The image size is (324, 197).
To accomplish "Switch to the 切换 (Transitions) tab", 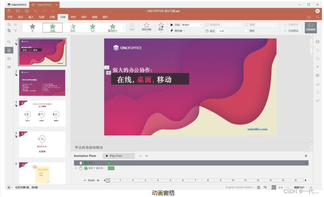I will pos(52,17).
